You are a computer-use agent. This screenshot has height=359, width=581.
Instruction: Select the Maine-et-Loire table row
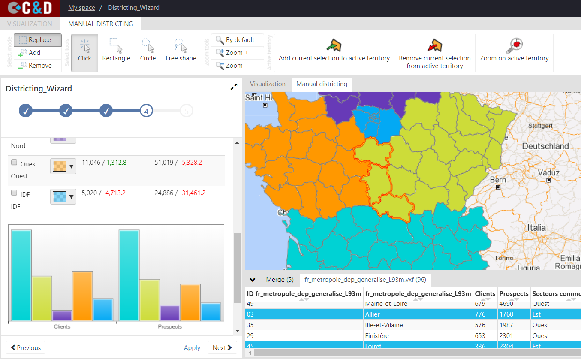click(x=413, y=305)
